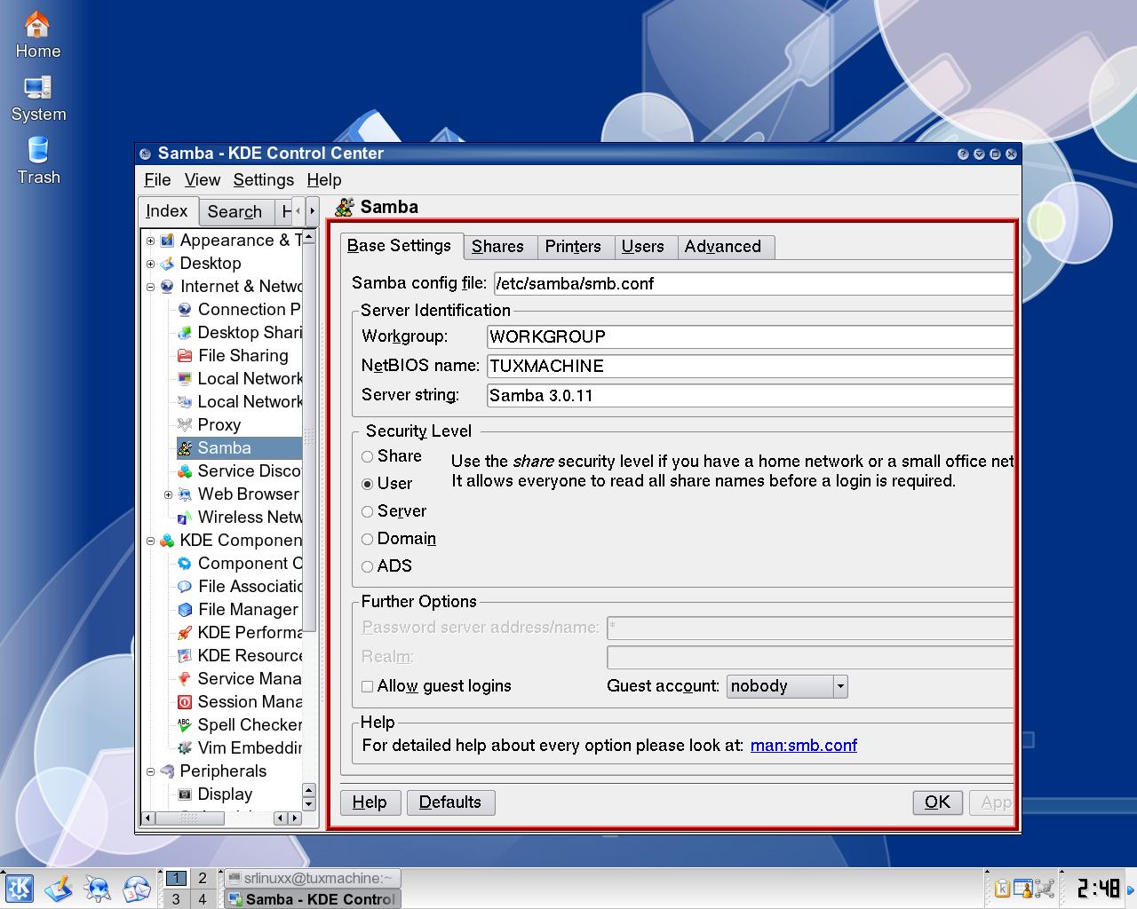Select Spell Checker icon in tree
Screen dimensions: 1137x909
185,725
